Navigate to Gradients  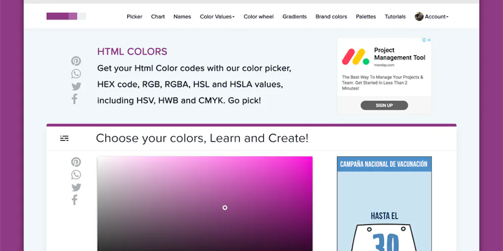(x=295, y=17)
